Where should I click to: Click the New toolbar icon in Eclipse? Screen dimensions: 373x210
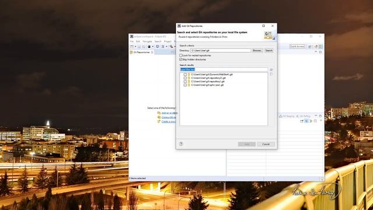pos(132,47)
